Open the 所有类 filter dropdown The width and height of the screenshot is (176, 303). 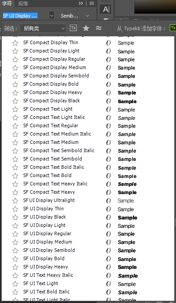click(x=43, y=28)
